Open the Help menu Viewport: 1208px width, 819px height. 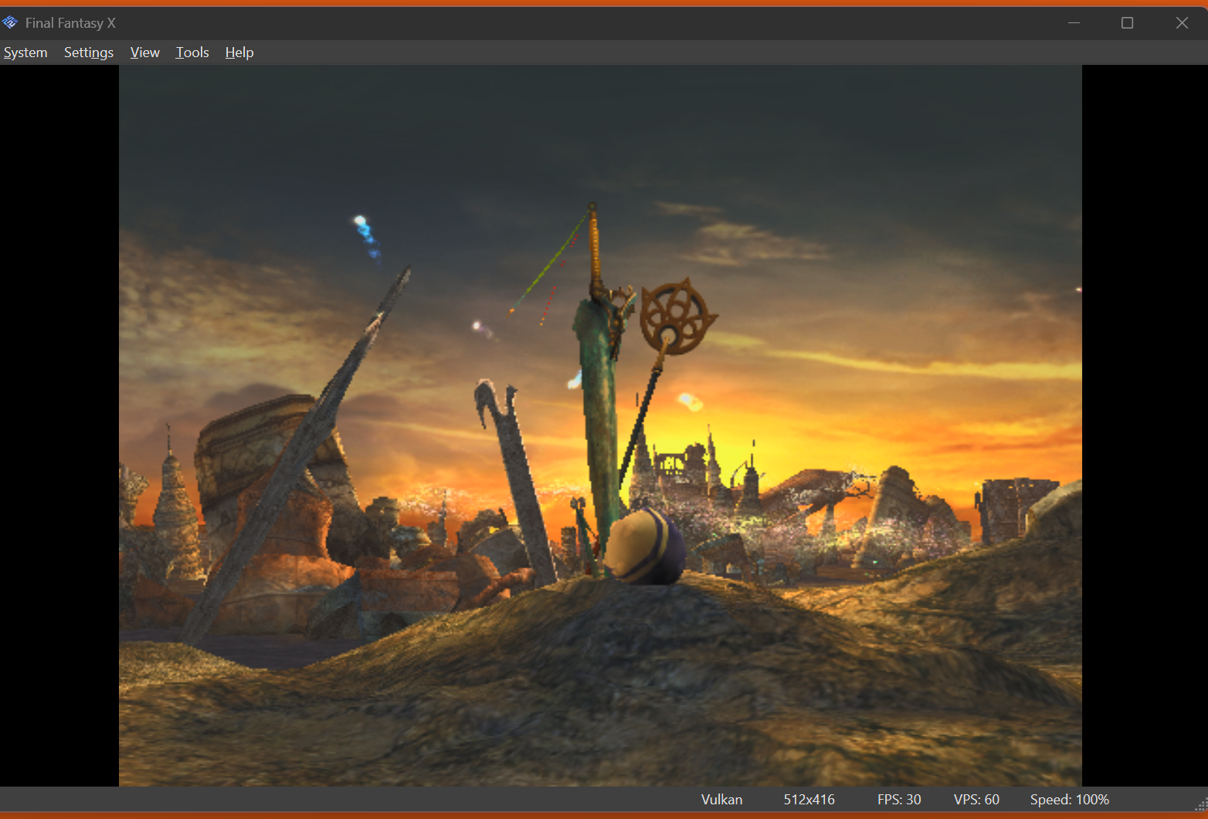239,52
